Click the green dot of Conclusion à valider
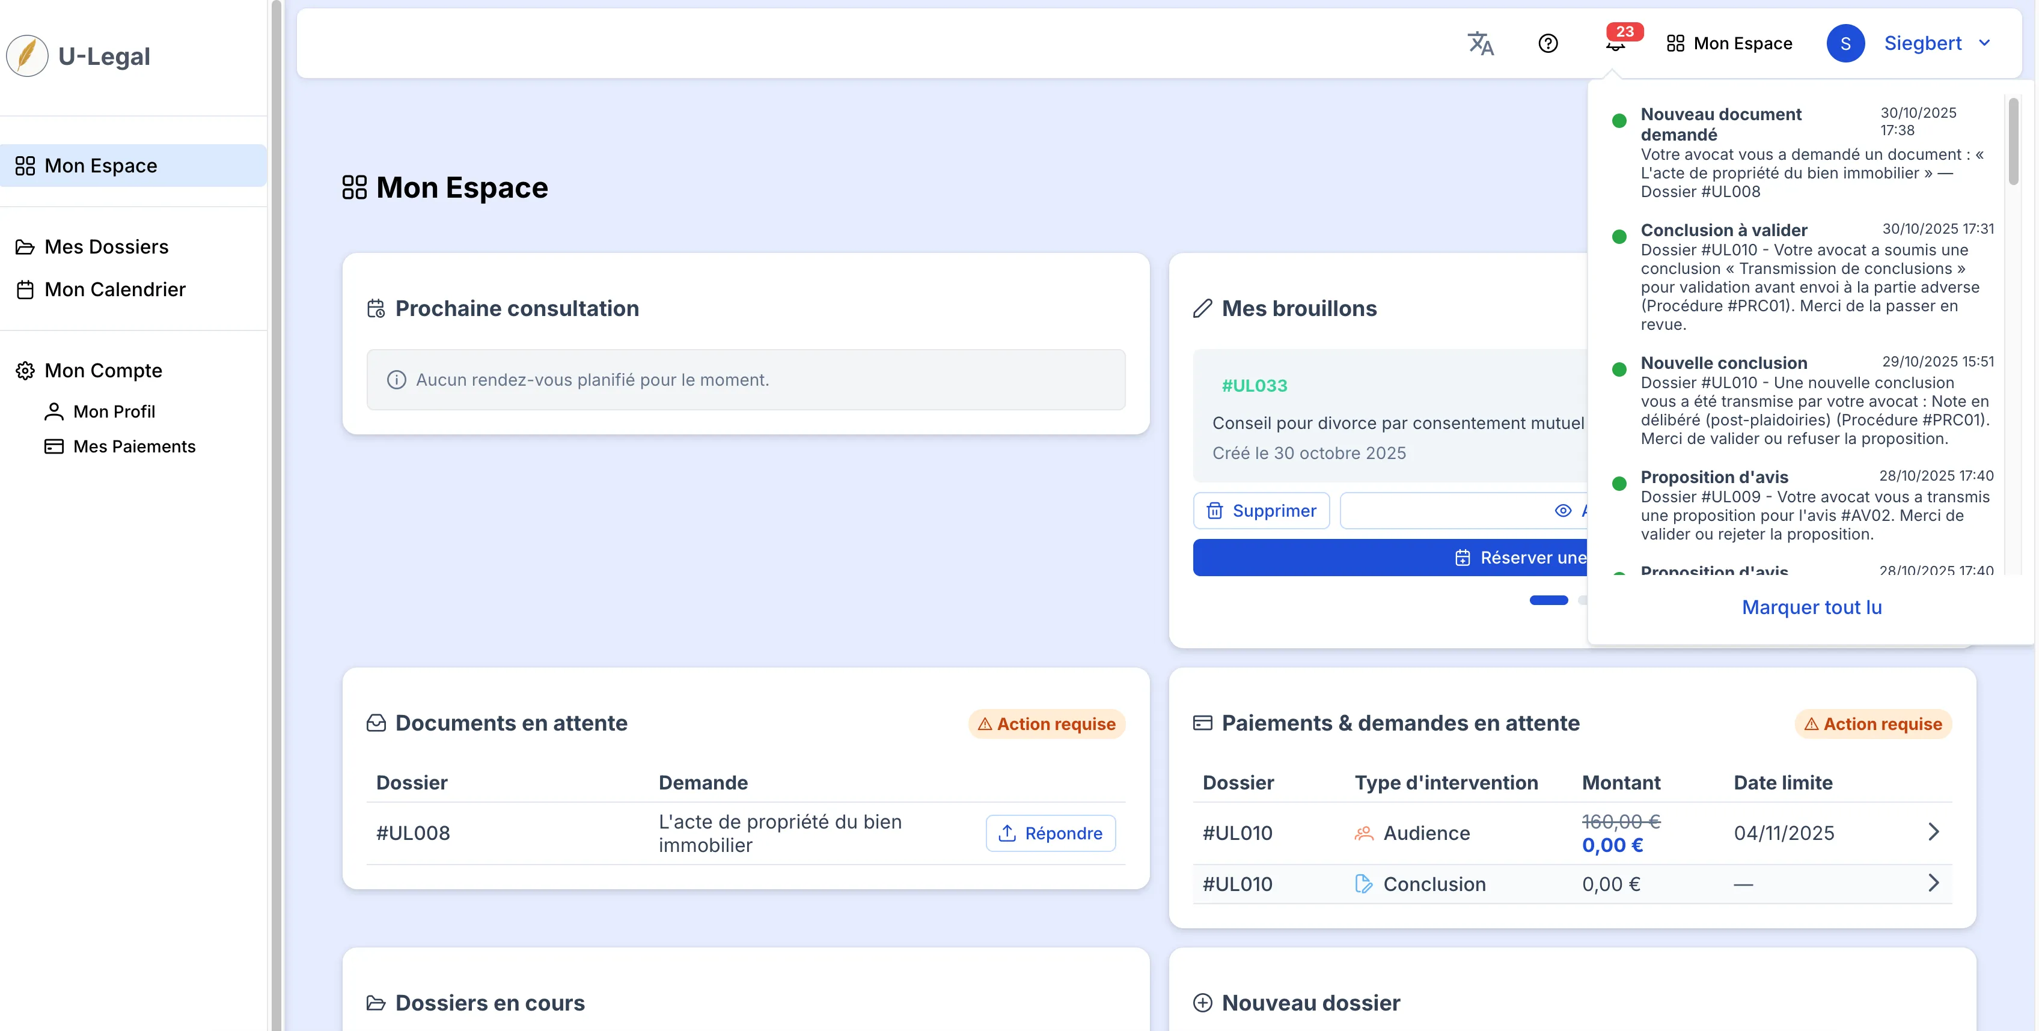Screen dimensions: 2039x1031 point(1619,237)
